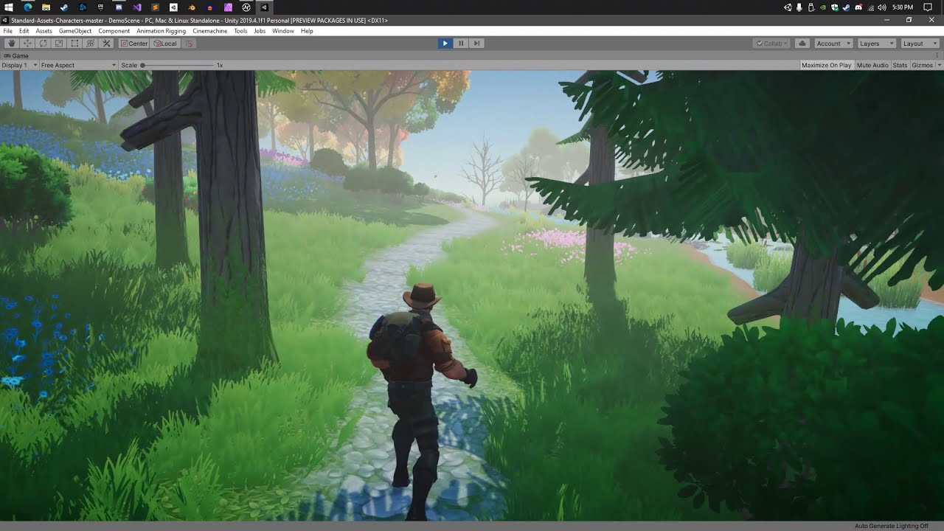Open the Display 1 dropdown

click(x=19, y=66)
